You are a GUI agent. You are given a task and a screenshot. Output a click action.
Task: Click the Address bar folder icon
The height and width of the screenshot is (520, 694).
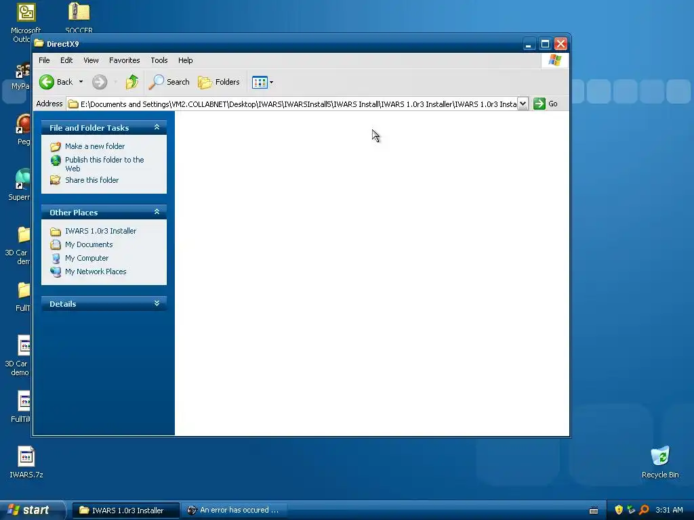[x=73, y=104]
